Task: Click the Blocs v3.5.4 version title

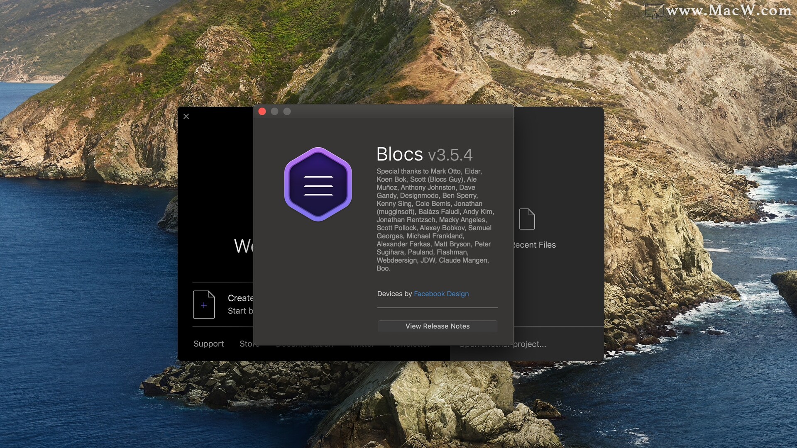Action: pos(424,154)
